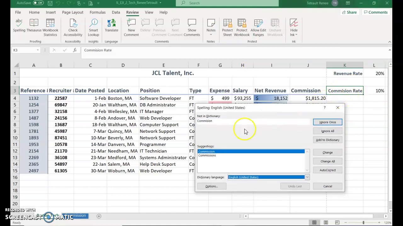Insert a New Comment
Image resolution: width=403 pixels, height=226 pixels.
pyautogui.click(x=131, y=28)
